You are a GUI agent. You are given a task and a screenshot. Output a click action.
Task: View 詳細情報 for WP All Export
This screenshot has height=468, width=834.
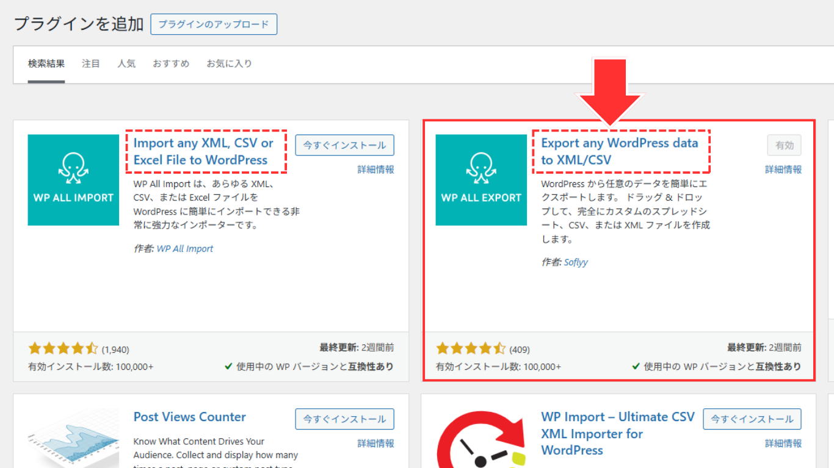coord(783,169)
